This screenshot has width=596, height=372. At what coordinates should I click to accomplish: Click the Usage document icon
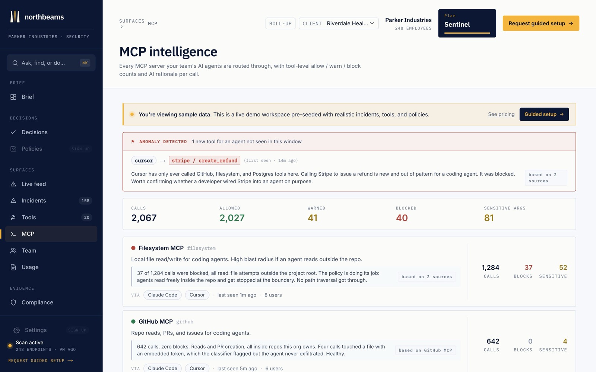coord(13,267)
